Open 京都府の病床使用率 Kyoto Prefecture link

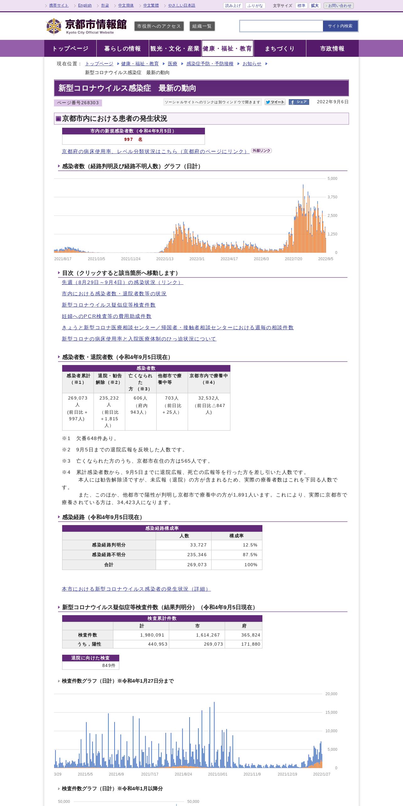(156, 151)
